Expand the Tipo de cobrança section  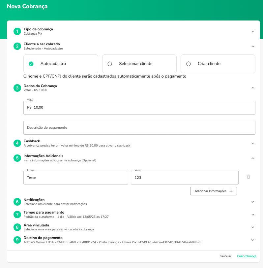point(253,31)
